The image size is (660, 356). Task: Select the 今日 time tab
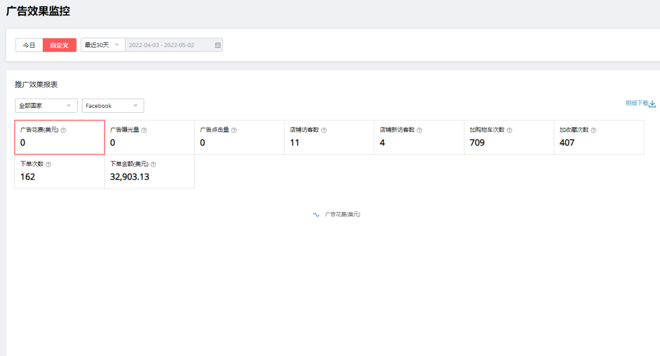click(29, 45)
